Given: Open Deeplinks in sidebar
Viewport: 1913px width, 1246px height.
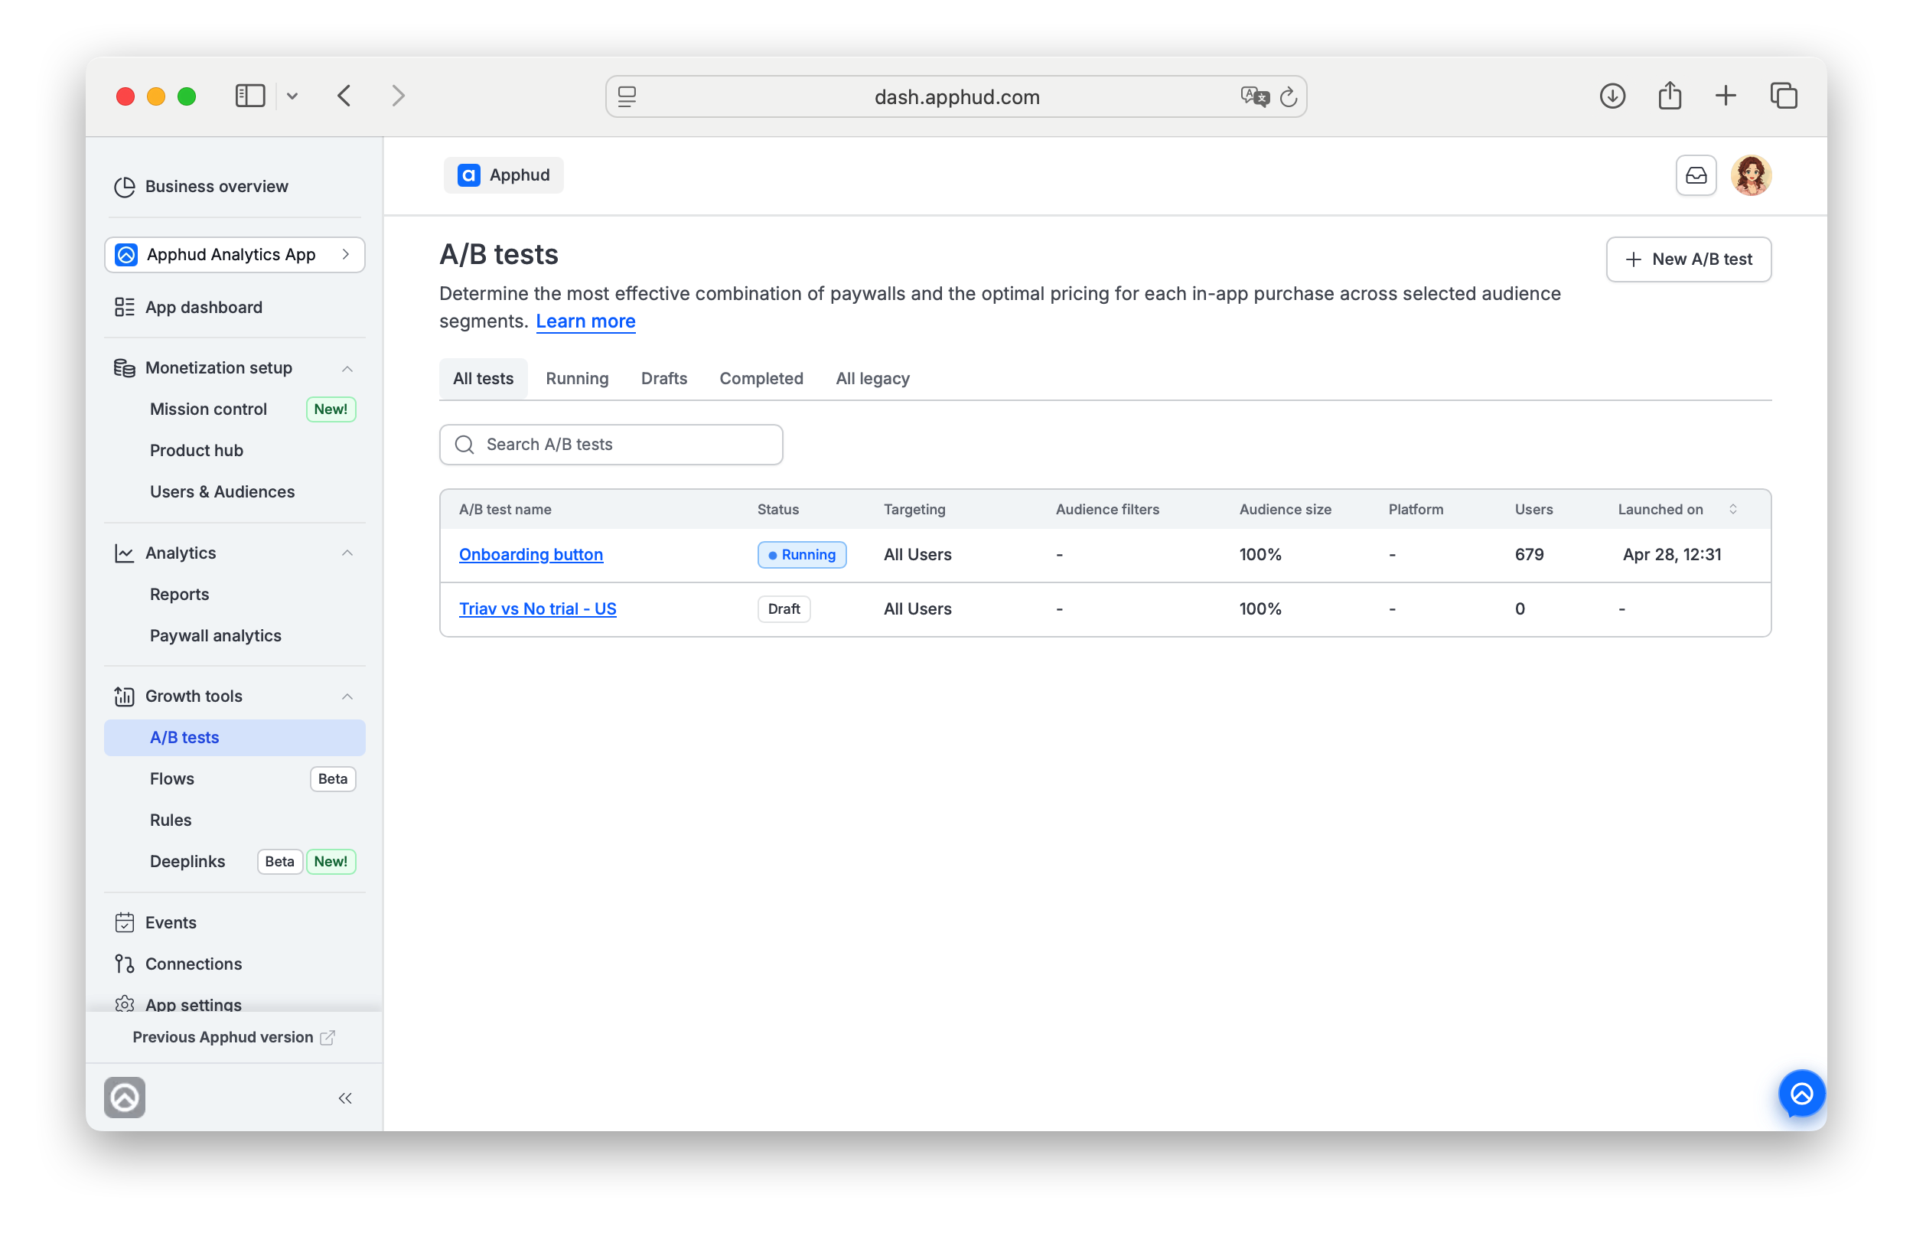Looking at the screenshot, I should click(187, 861).
